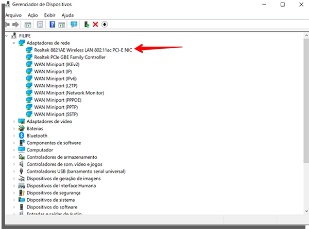
Task: Click the Bluetooth category icon
Action: tap(22, 136)
